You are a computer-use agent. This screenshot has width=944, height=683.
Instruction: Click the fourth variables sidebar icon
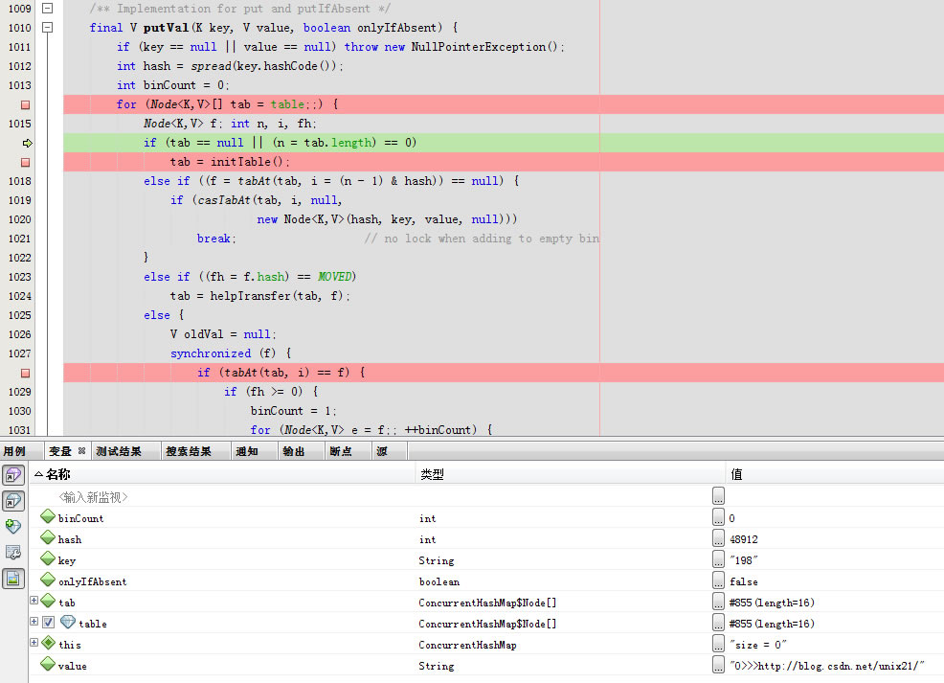(x=13, y=552)
